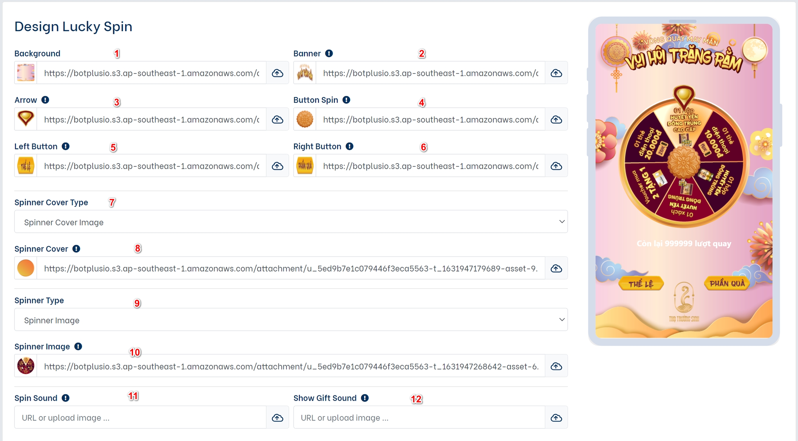Image resolution: width=798 pixels, height=441 pixels.
Task: Upload a Button Spin image
Action: 556,120
